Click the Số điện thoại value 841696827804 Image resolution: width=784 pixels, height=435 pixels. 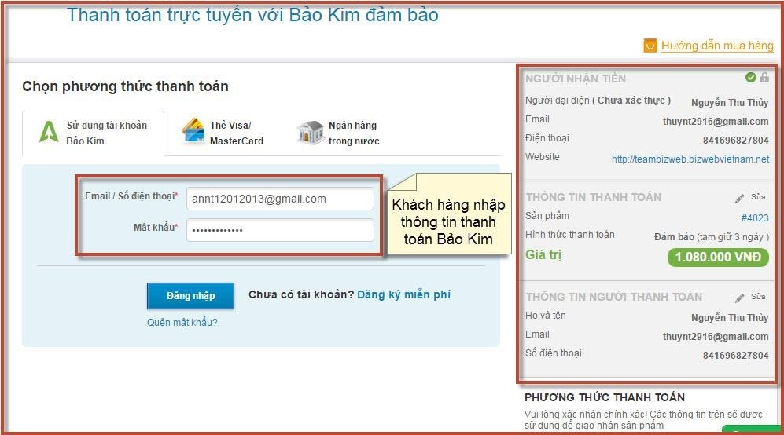(735, 356)
